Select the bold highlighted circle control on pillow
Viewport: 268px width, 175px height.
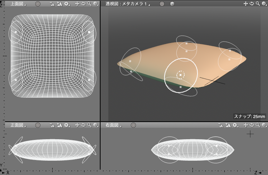point(181,75)
